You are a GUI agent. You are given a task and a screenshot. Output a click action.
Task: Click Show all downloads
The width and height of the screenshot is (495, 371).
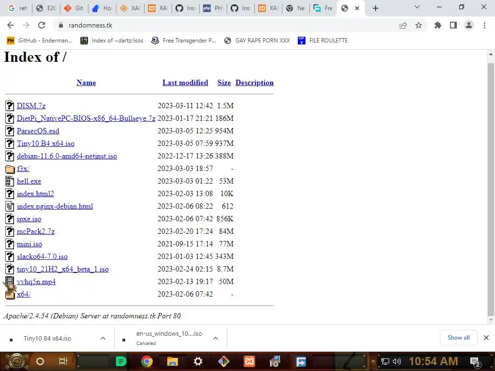pos(458,338)
